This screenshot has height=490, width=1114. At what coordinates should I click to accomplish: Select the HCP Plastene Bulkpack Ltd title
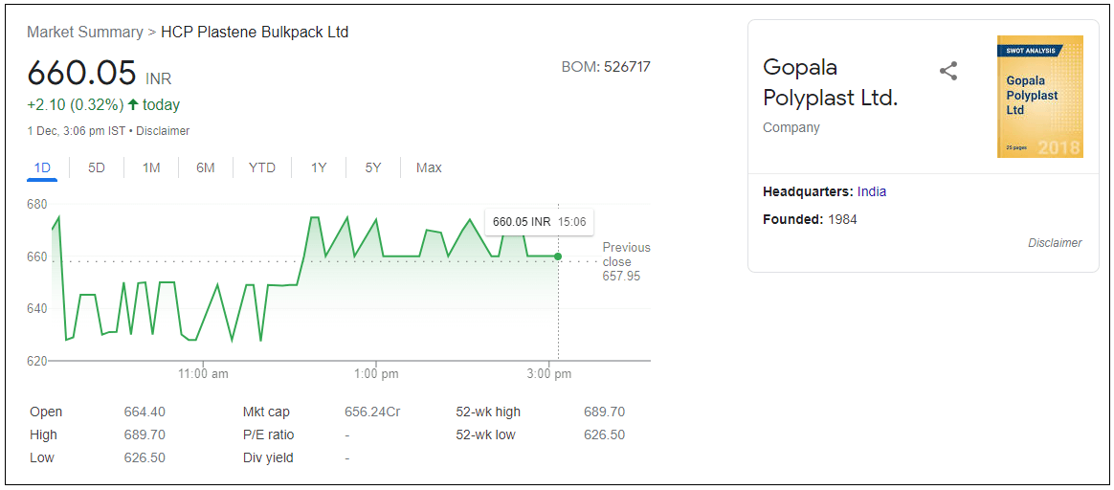coord(256,32)
